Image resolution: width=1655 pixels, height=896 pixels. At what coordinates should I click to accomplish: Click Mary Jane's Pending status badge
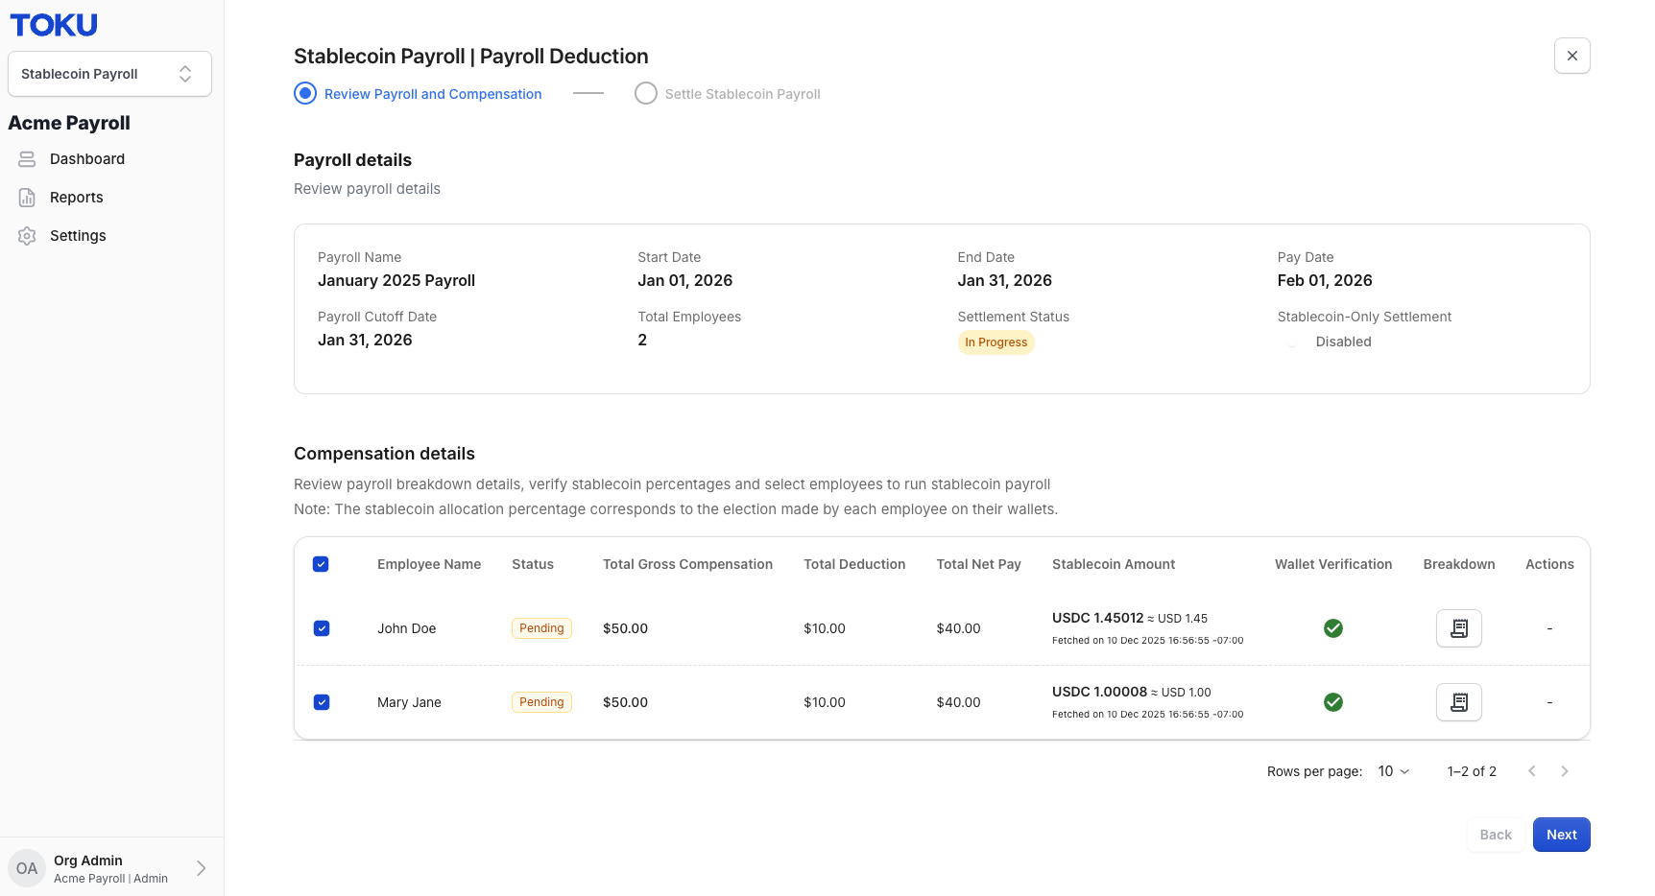click(541, 702)
